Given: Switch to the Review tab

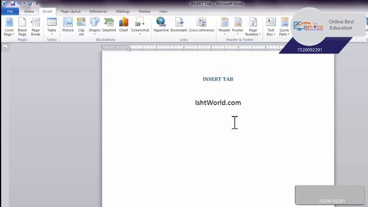Looking at the screenshot, I should (144, 11).
